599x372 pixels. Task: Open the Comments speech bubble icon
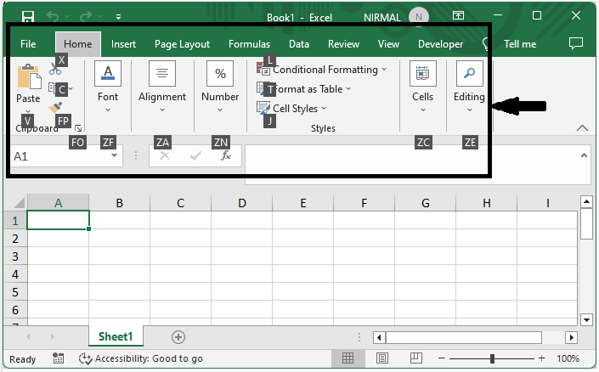576,43
